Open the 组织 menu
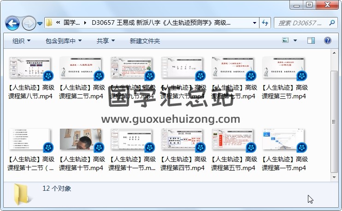342x211 pixels. (21, 40)
